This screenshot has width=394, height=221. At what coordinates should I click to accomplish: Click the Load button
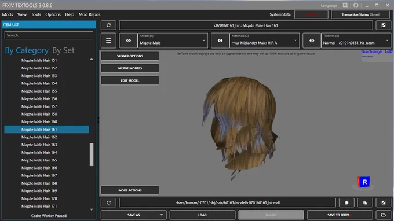(x=202, y=215)
